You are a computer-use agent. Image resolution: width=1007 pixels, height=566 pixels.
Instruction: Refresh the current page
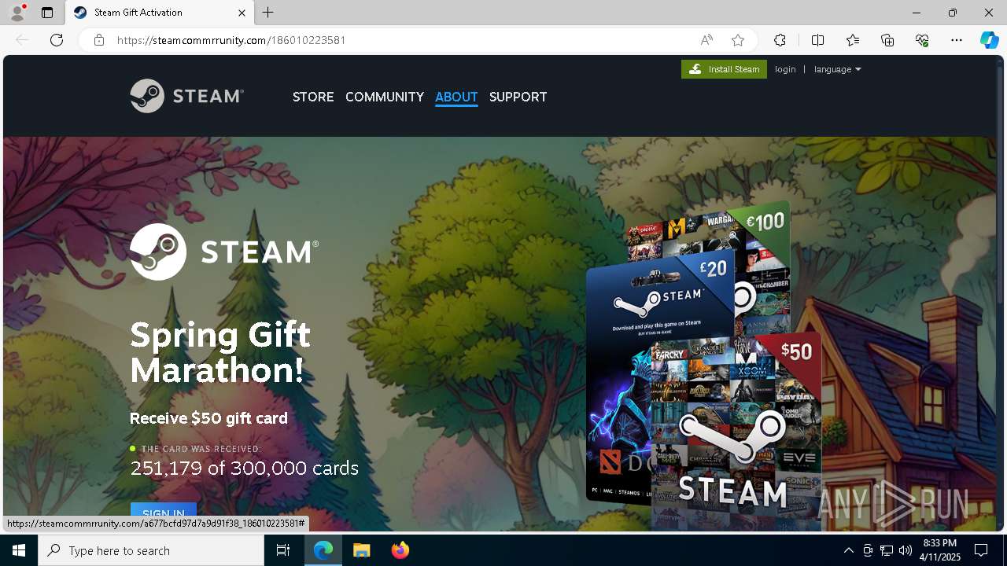click(57, 40)
